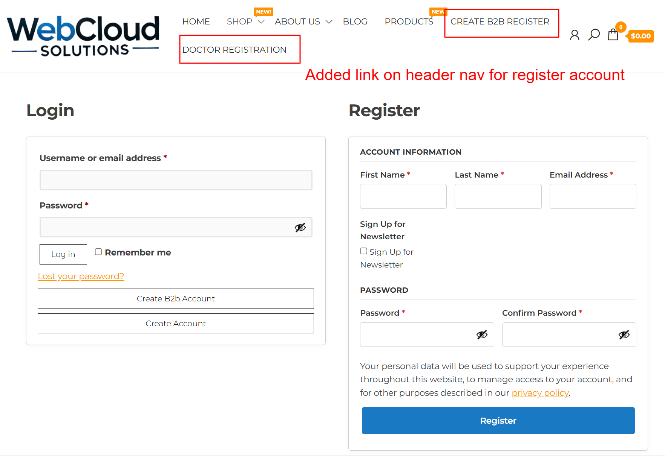Click the cart item count badge
This screenshot has width=665, height=456.
coord(621,27)
